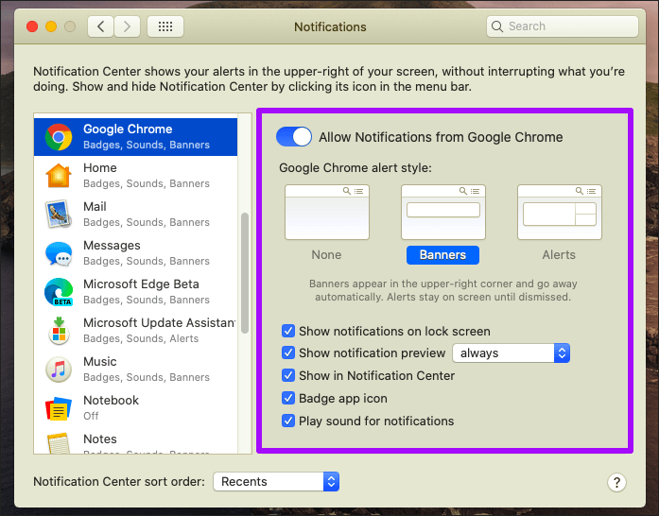Viewport: 659px width, 516px height.
Task: Show all preferences grid button
Action: (165, 26)
